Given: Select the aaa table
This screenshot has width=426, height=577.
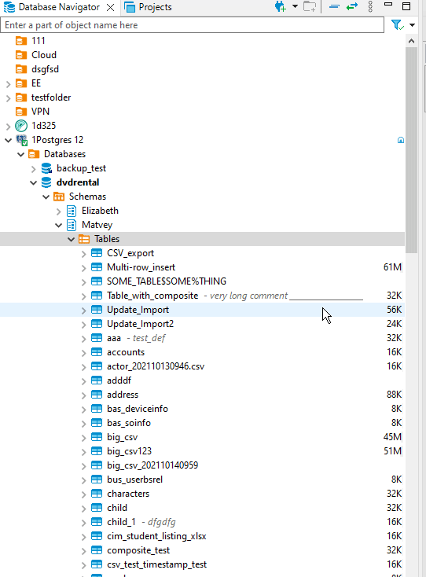Looking at the screenshot, I should 114,338.
